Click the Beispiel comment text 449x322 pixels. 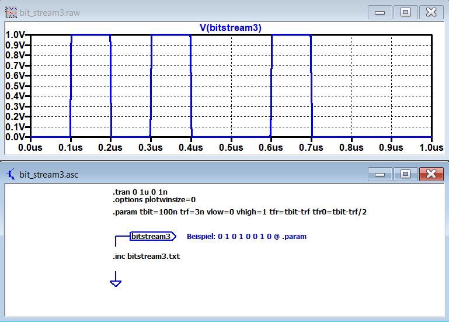click(x=246, y=237)
